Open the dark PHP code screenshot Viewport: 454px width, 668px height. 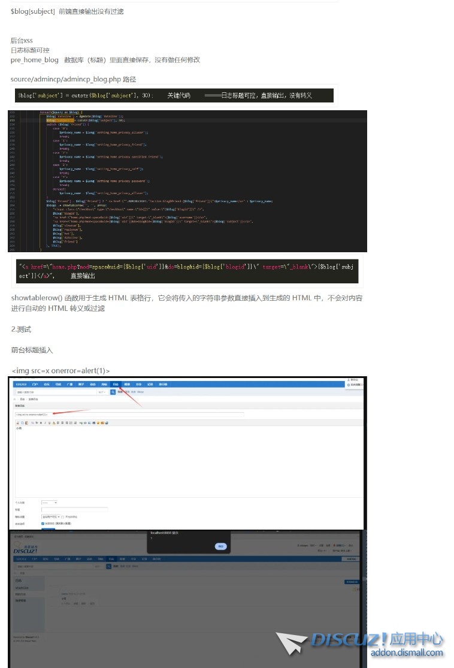coord(187,181)
